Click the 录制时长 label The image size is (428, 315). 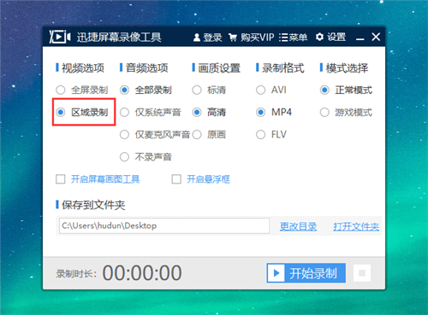tap(76, 274)
